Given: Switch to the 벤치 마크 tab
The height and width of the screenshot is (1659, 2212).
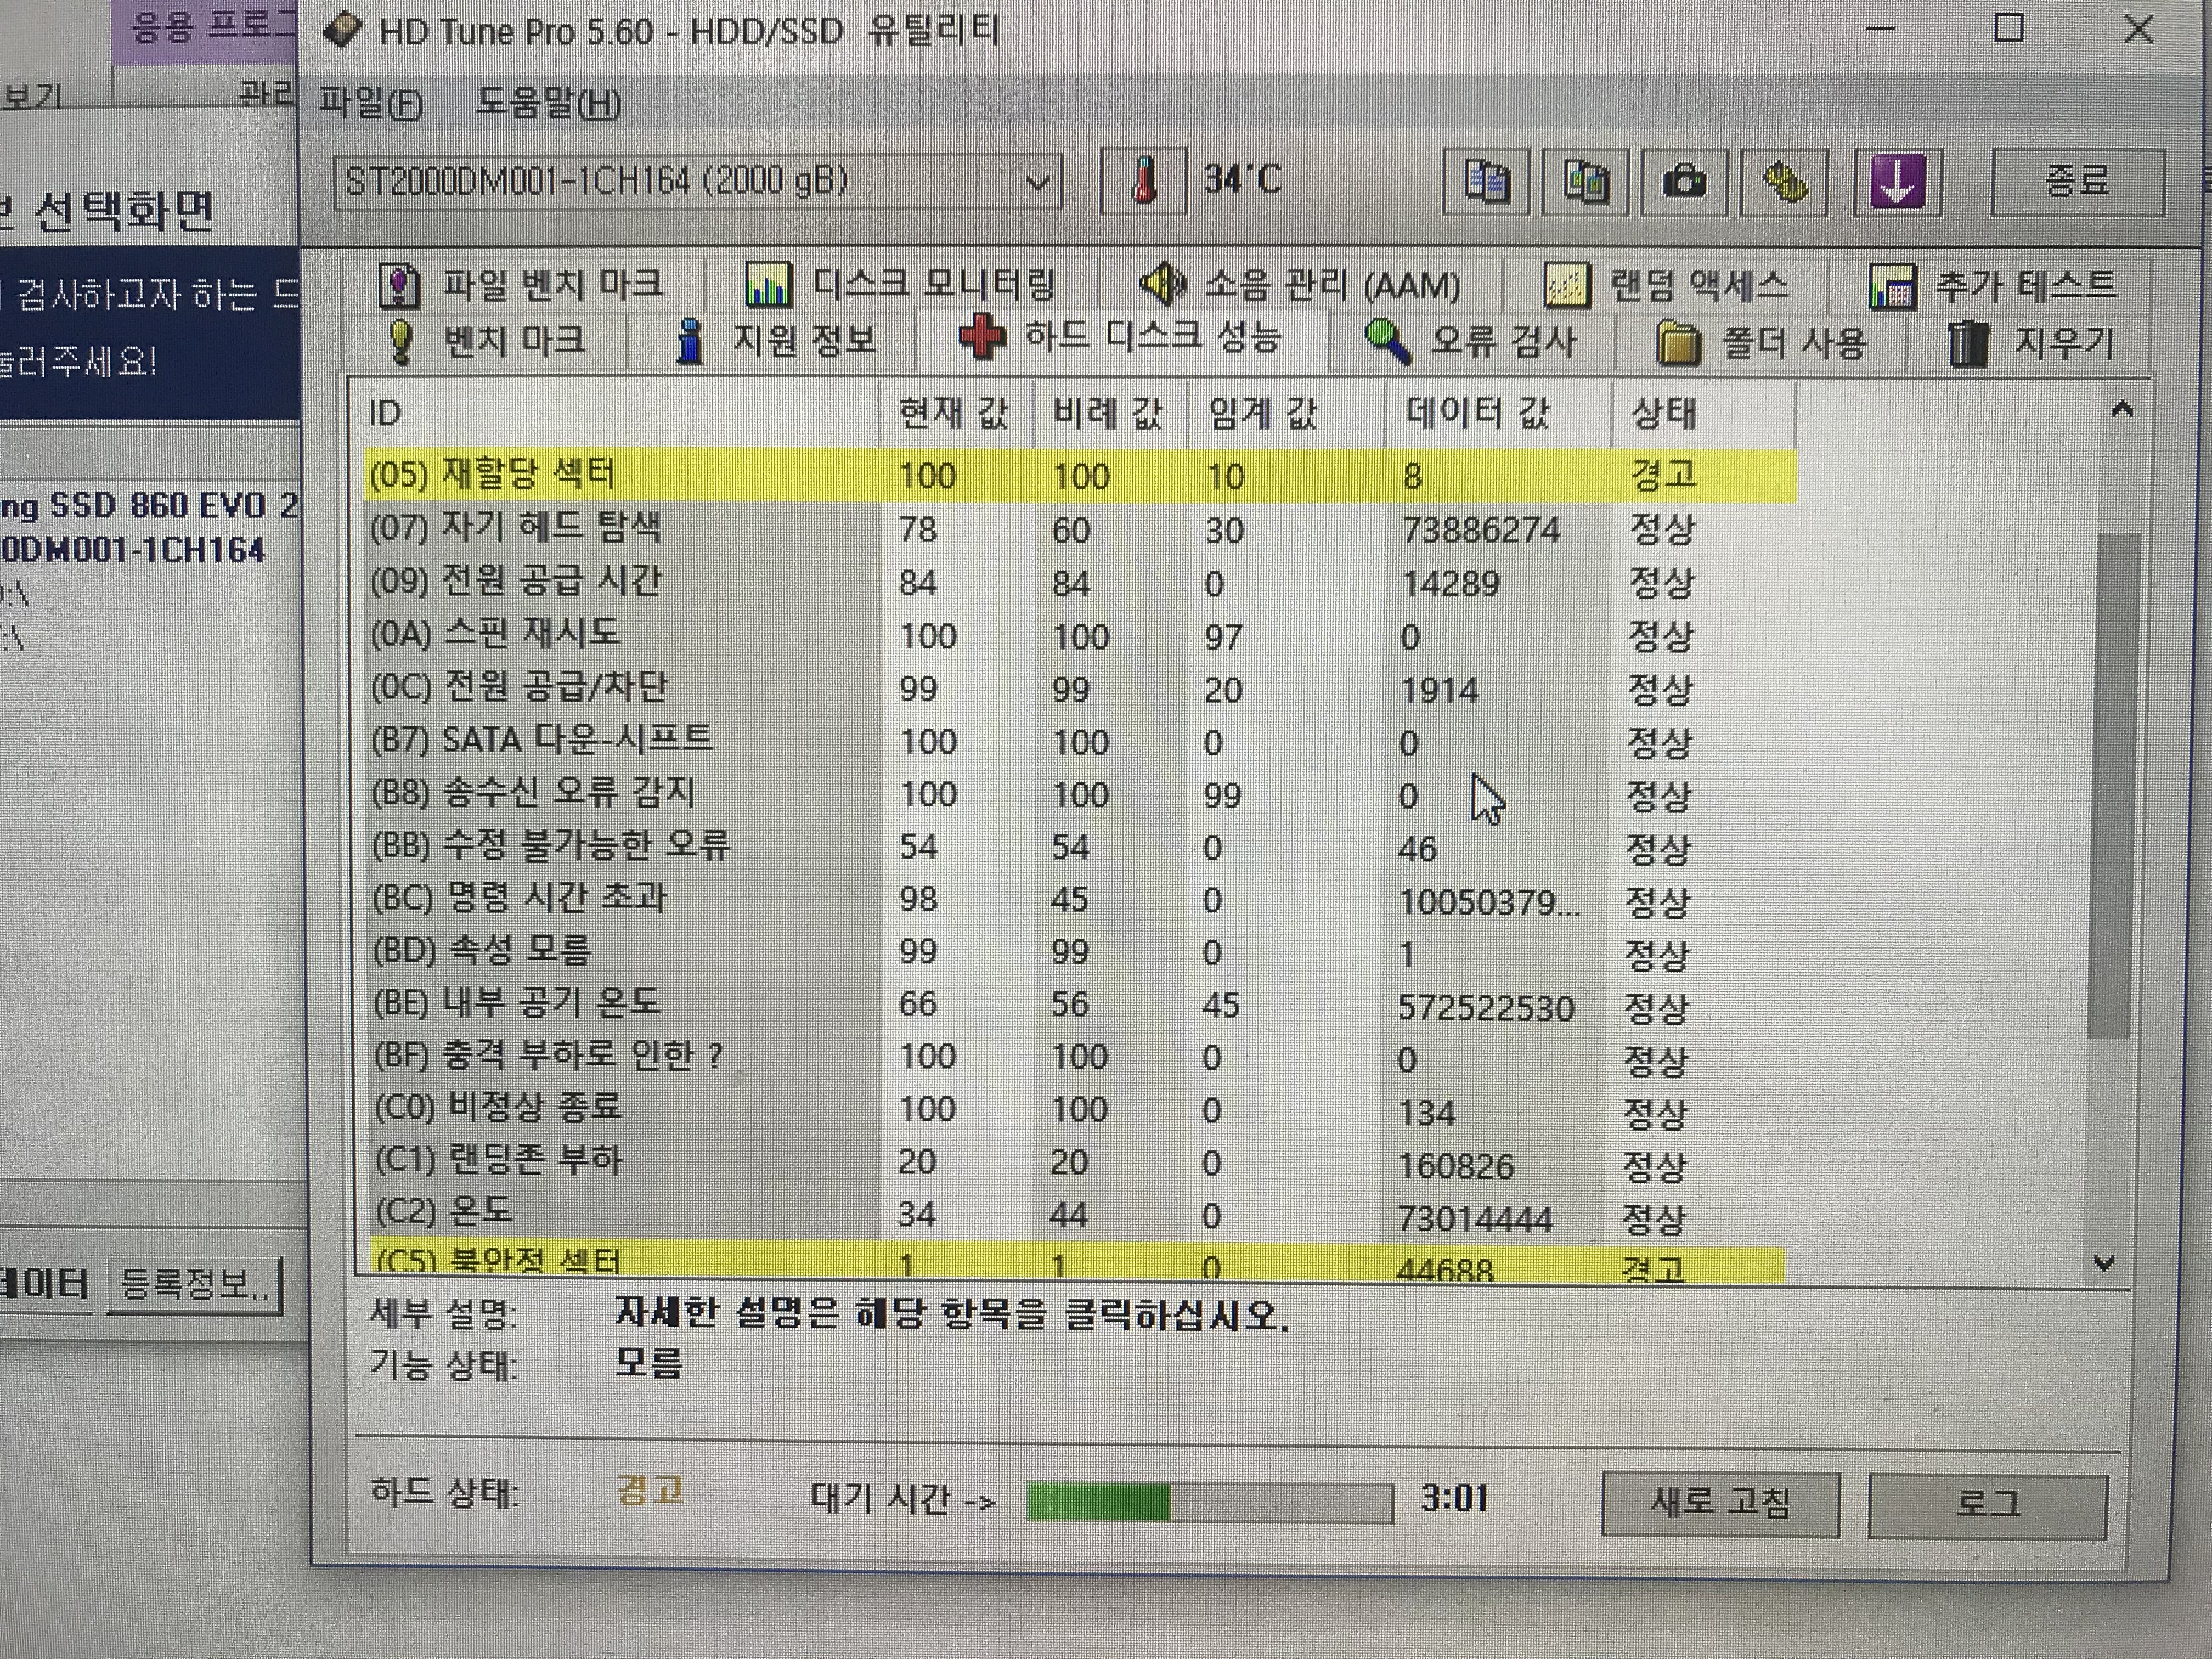Looking at the screenshot, I should (486, 341).
